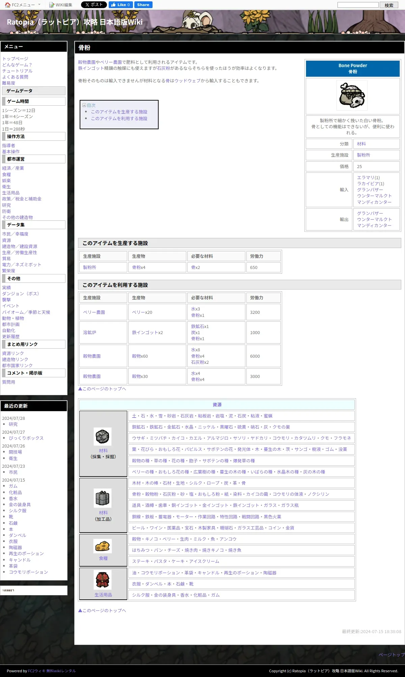Select the price value 25
This screenshot has height=677, width=405.
[x=359, y=166]
